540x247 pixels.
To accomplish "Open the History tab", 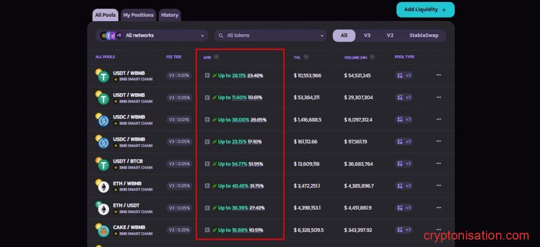I will pos(169,15).
